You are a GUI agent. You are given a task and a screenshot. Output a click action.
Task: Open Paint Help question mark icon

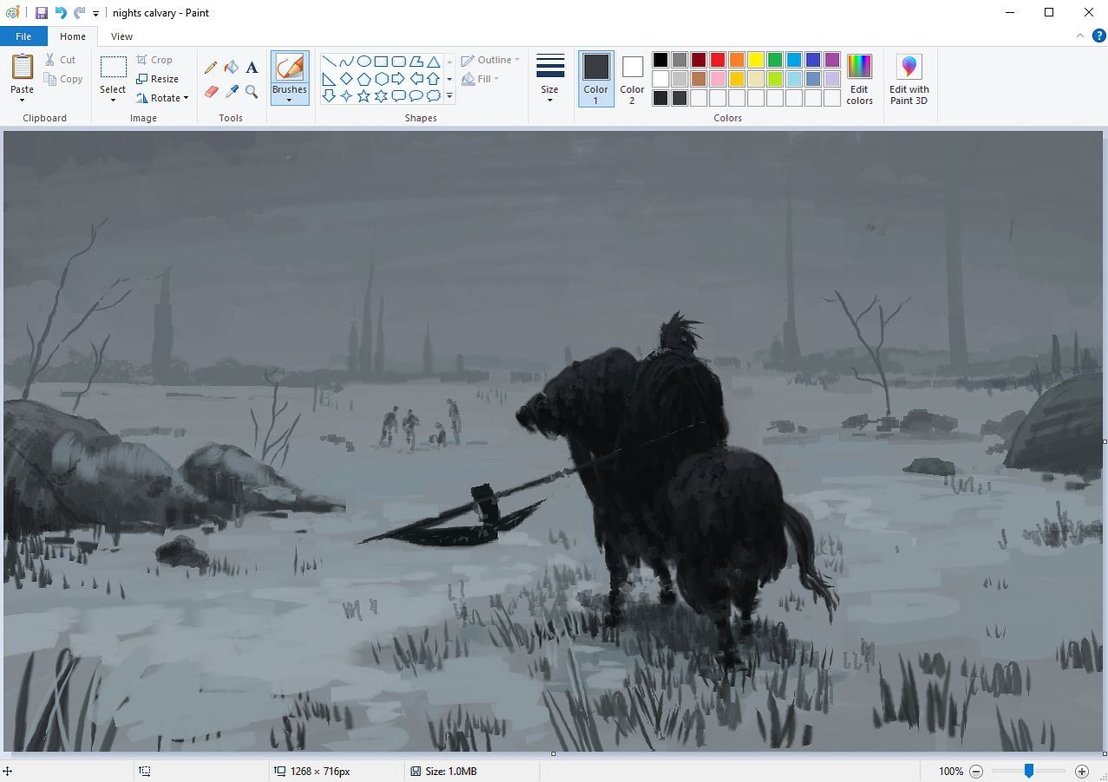1098,36
